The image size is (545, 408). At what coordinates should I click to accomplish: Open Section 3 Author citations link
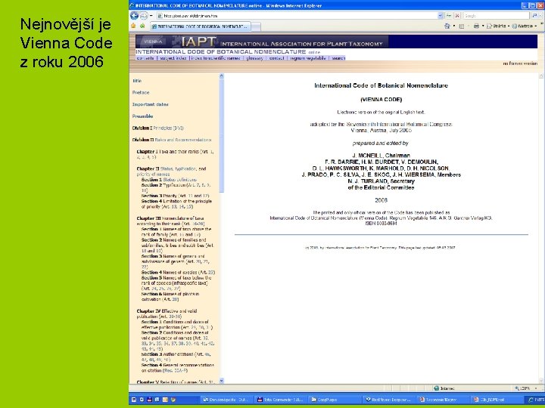click(176, 357)
